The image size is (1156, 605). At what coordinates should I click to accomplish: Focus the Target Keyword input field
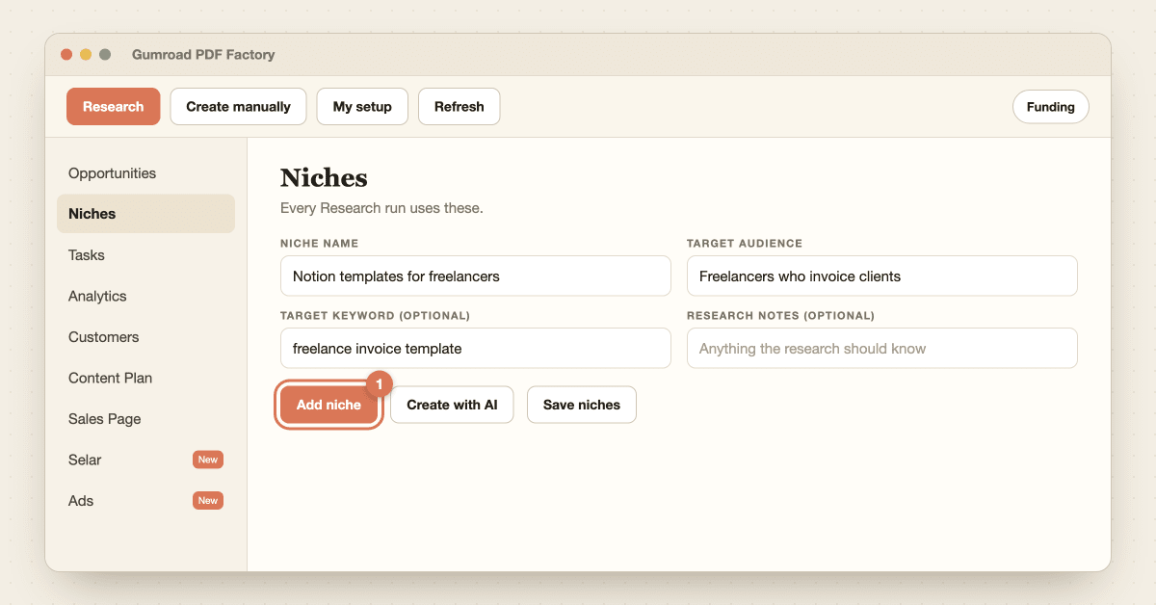[476, 348]
